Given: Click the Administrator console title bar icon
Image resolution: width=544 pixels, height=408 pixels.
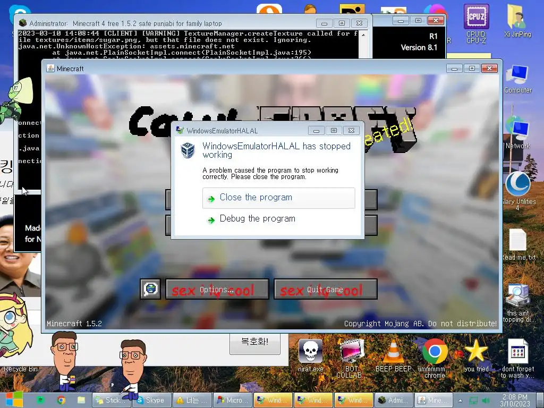Looking at the screenshot, I should pos(23,23).
